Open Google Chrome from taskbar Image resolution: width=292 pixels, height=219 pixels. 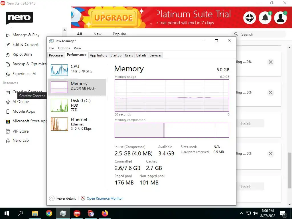[x=49, y=213]
